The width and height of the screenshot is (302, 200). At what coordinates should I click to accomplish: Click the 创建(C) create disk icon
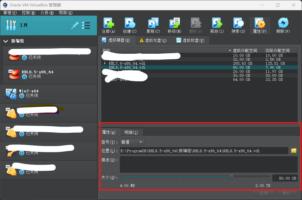click(130, 25)
